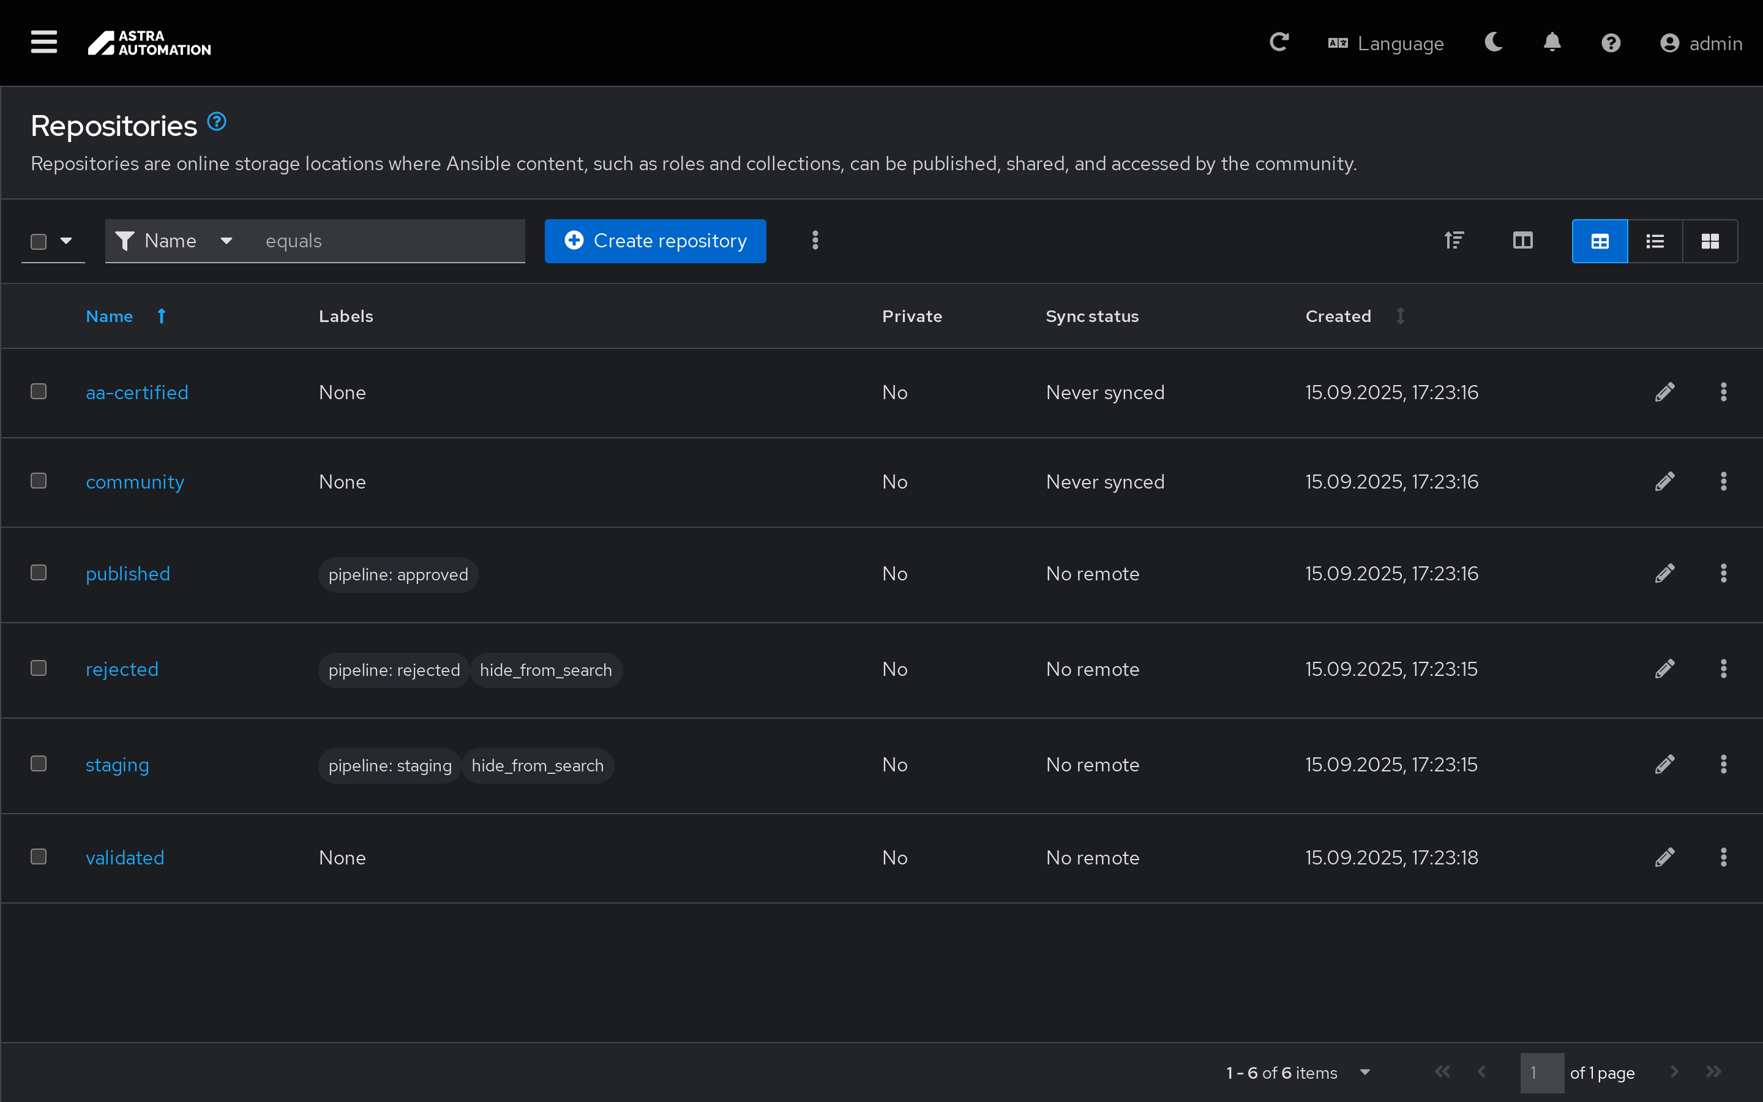
Task: Select the community row checkbox
Action: pyautogui.click(x=39, y=481)
